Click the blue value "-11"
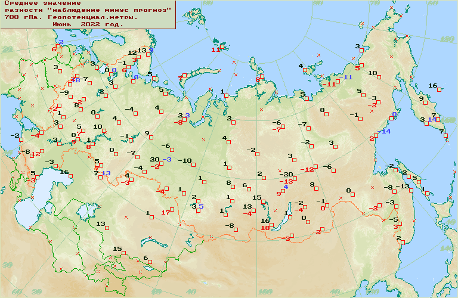 click(x=346, y=77)
